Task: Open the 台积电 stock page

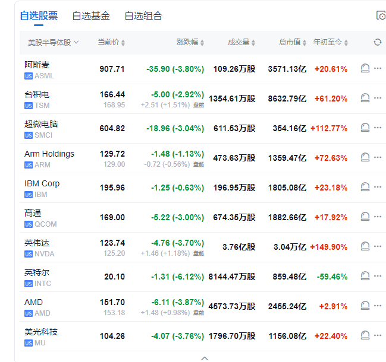Action: [x=37, y=94]
